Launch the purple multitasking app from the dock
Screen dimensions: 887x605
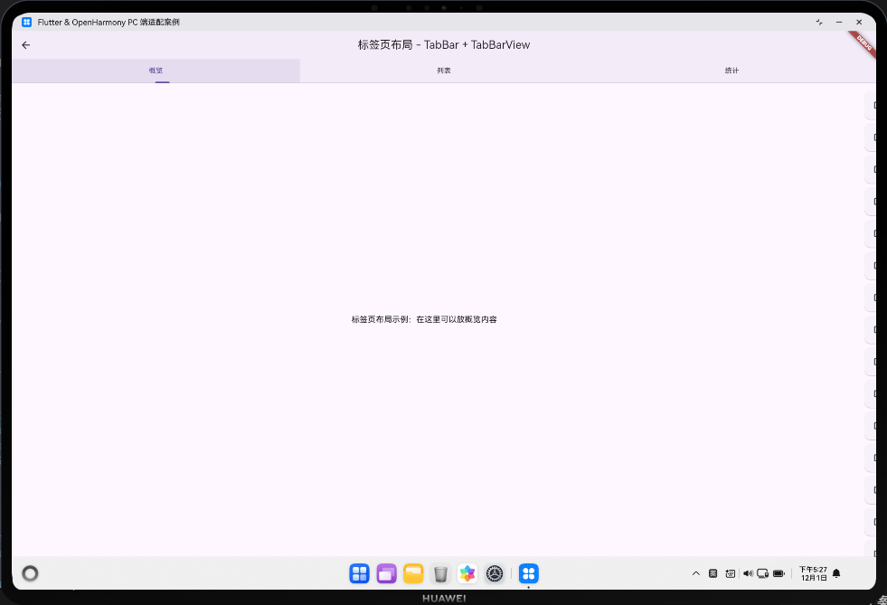pyautogui.click(x=386, y=573)
